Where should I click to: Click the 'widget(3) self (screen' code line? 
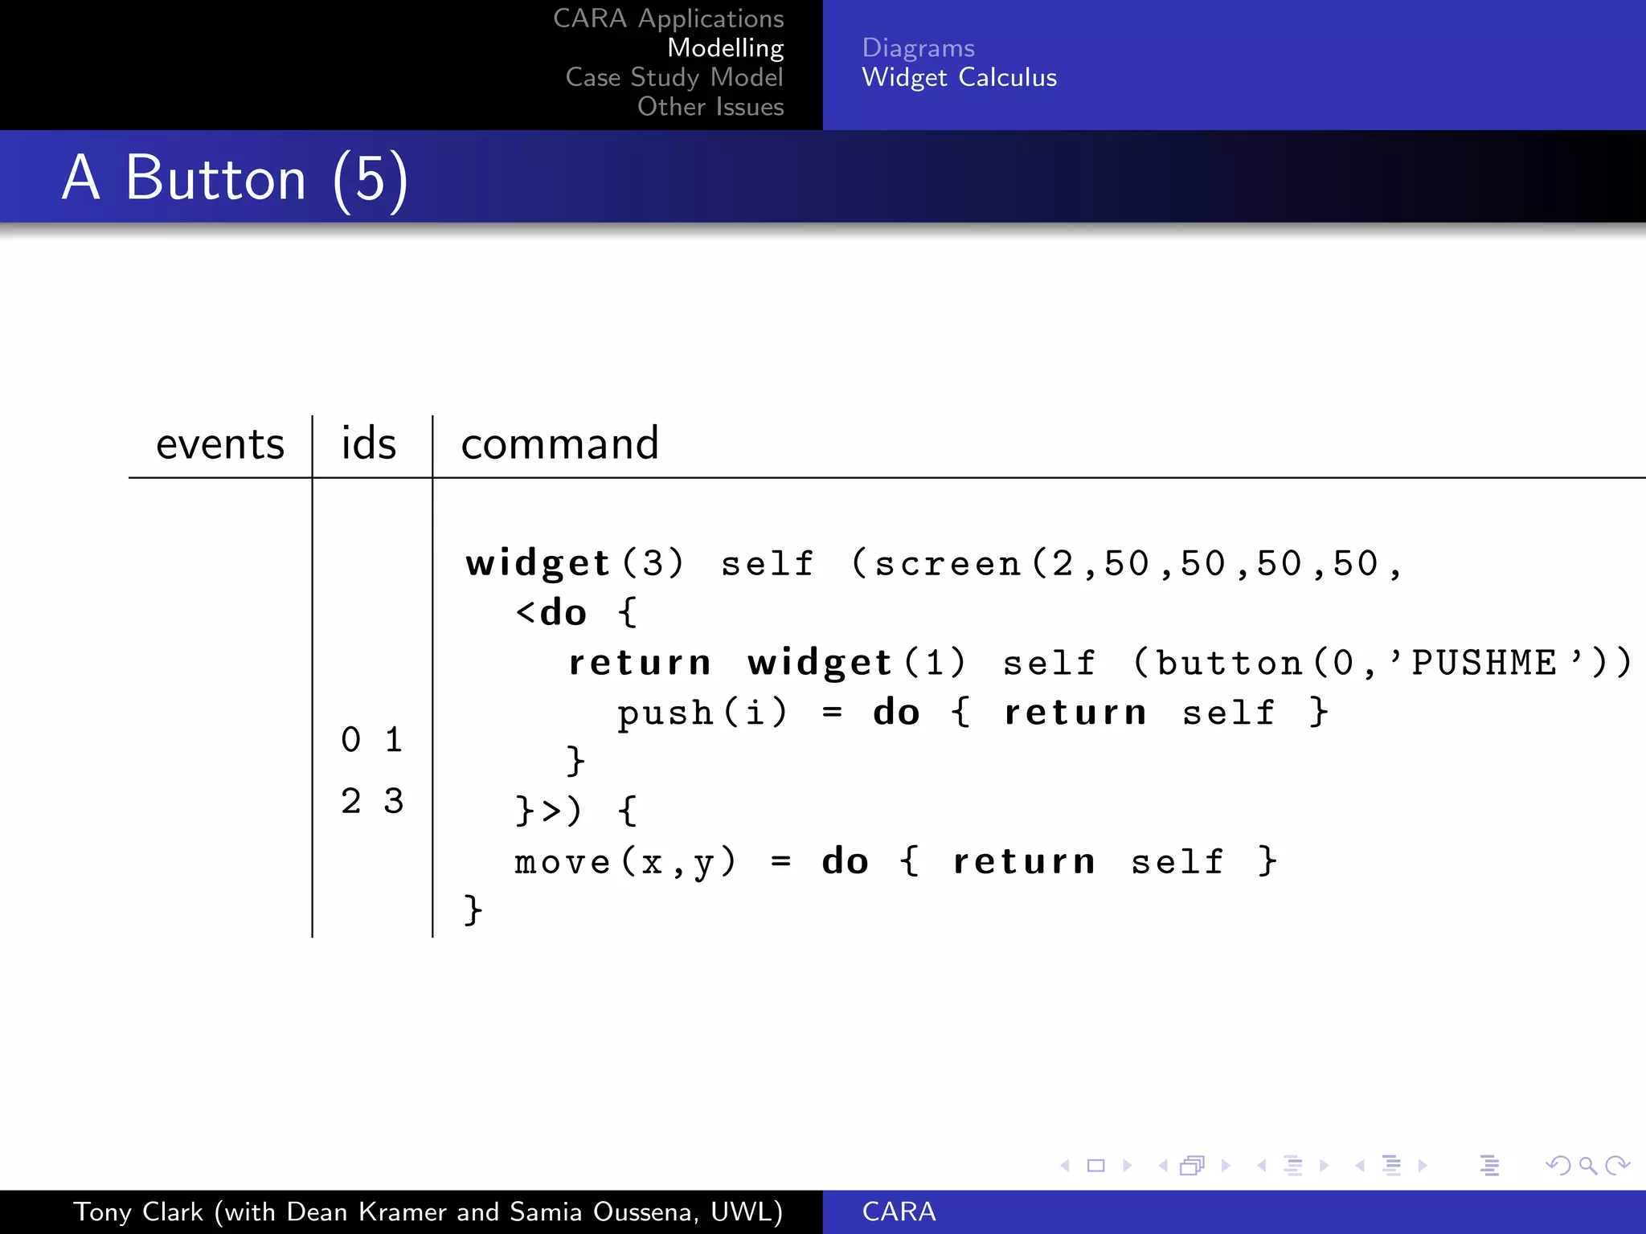point(934,563)
